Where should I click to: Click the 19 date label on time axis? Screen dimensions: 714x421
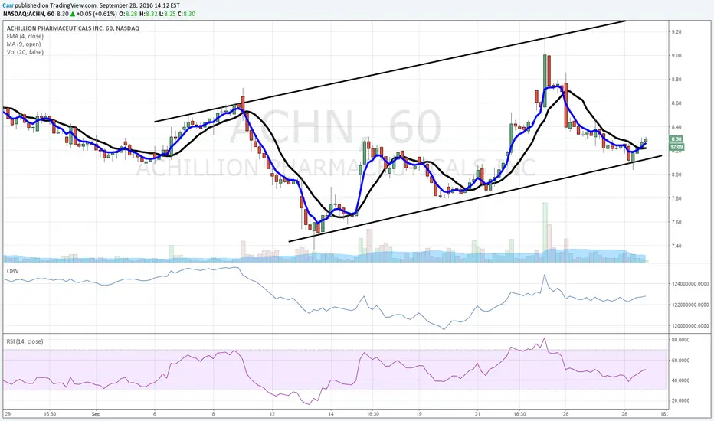tap(419, 414)
